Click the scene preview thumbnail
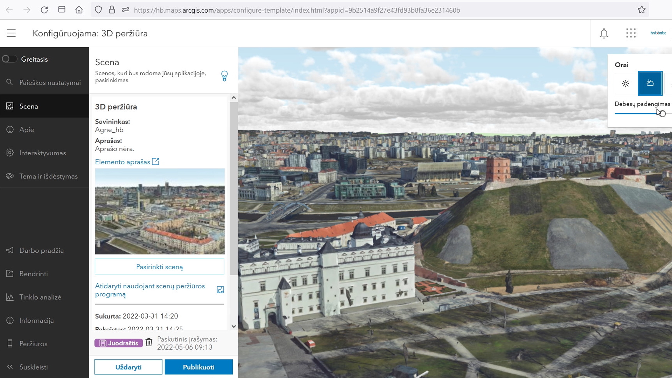Screen dimensions: 672x378 tap(160, 211)
